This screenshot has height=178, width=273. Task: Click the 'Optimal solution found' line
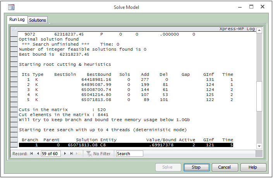49,39
